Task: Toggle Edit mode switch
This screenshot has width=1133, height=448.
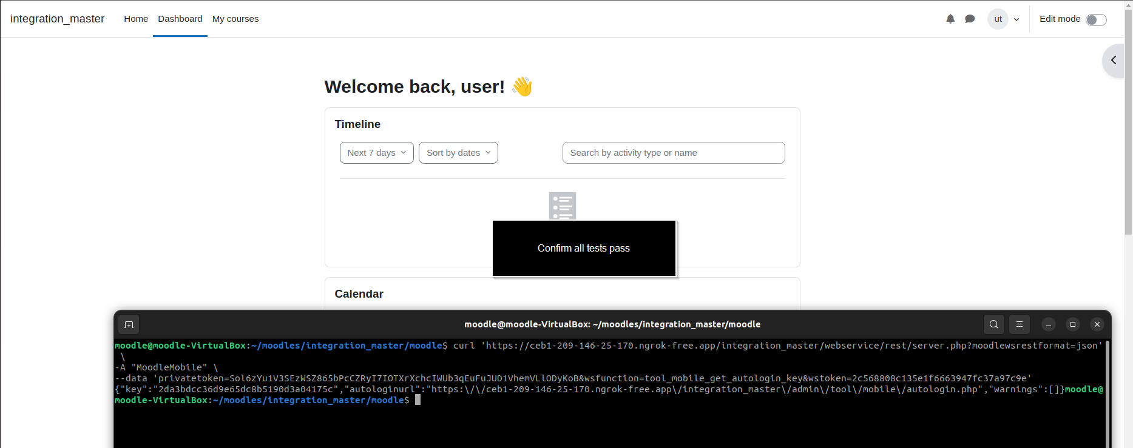Action: tap(1096, 20)
